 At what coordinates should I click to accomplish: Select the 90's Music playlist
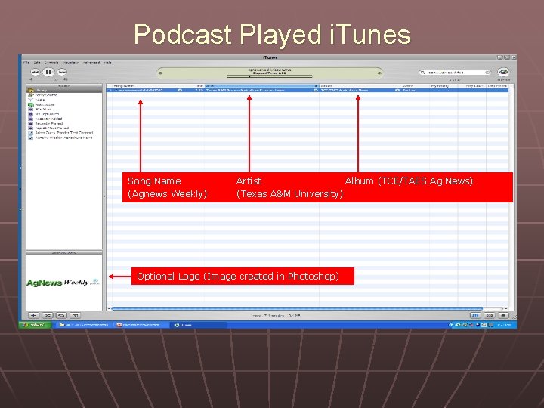(x=64, y=110)
